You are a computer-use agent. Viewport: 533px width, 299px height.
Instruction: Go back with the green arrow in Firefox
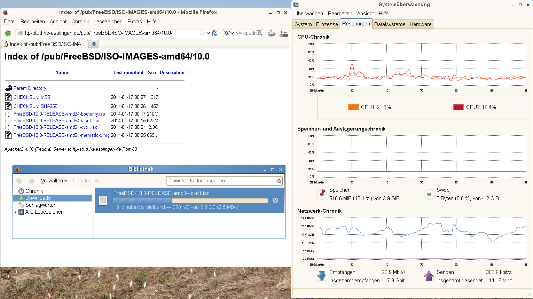[x=8, y=33]
